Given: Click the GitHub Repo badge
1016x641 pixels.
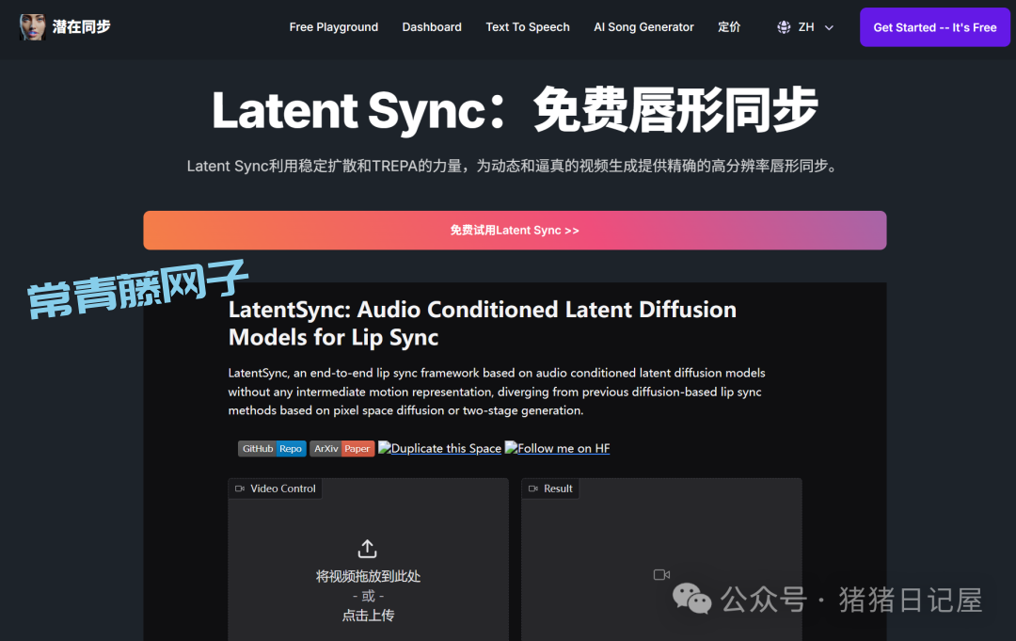Looking at the screenshot, I should pyautogui.click(x=272, y=449).
